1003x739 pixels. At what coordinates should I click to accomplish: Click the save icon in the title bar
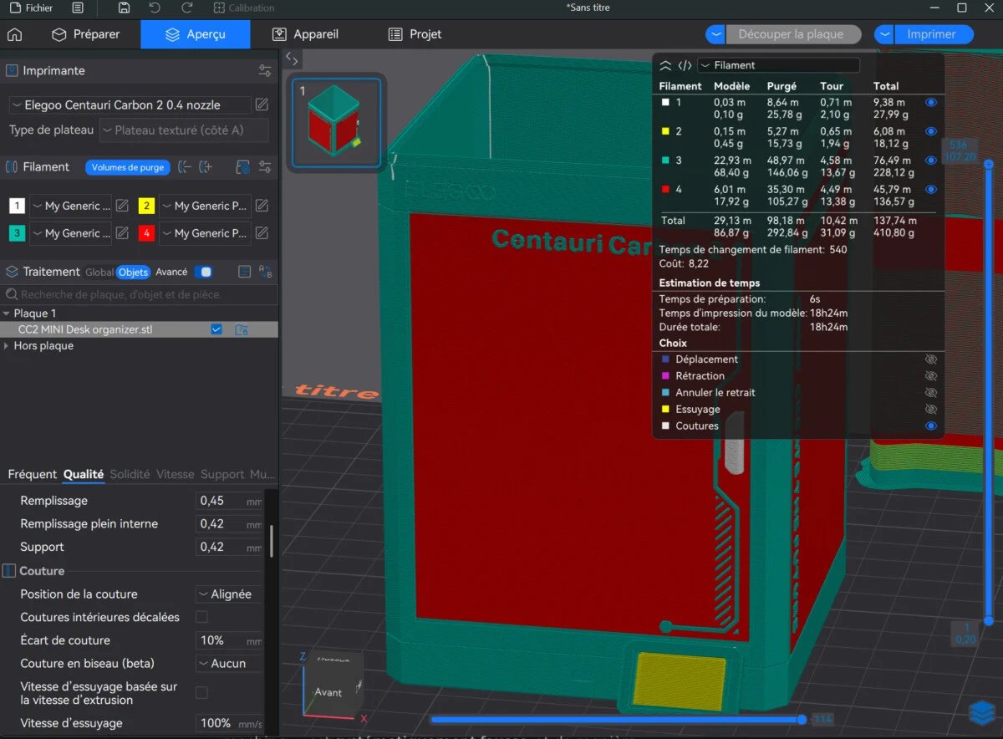124,8
